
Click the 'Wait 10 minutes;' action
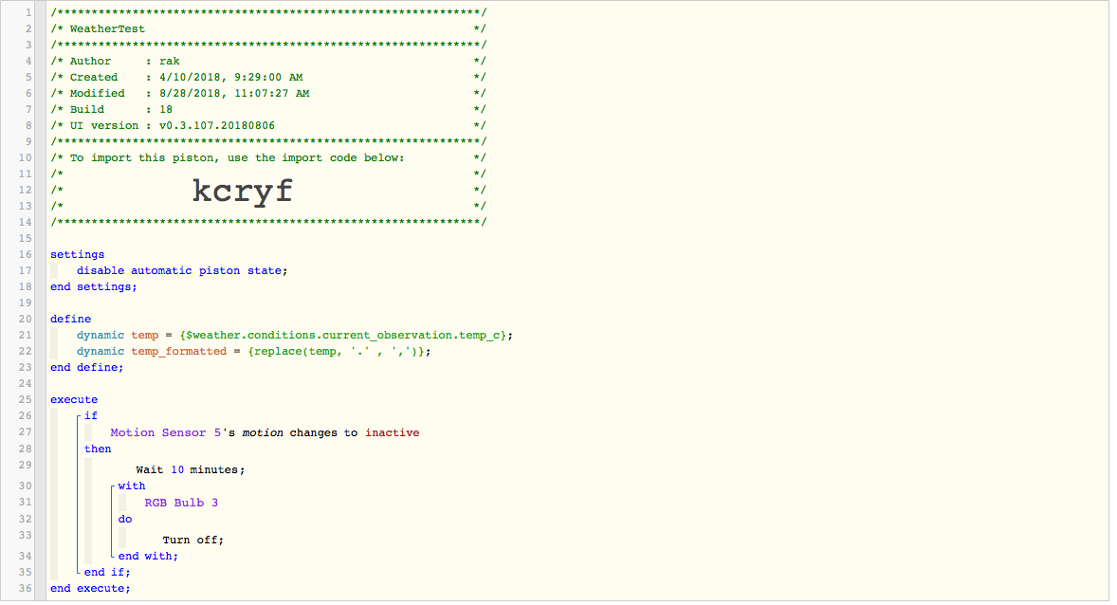coord(191,469)
